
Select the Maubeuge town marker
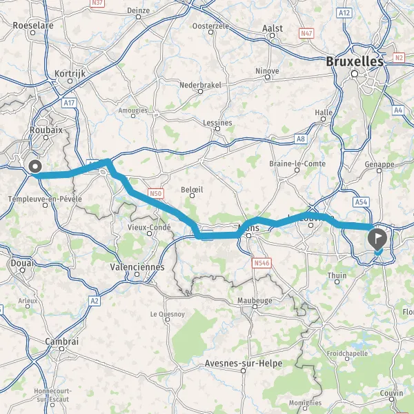pos(255,307)
